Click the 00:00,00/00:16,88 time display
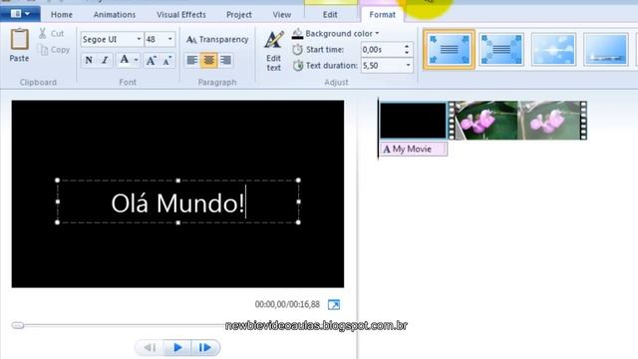Viewport: 638px width, 359px height. pos(287,304)
